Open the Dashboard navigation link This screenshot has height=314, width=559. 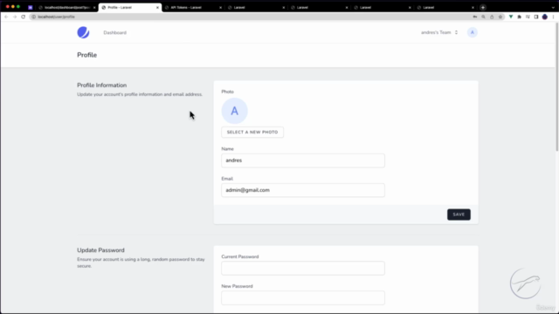tap(114, 33)
